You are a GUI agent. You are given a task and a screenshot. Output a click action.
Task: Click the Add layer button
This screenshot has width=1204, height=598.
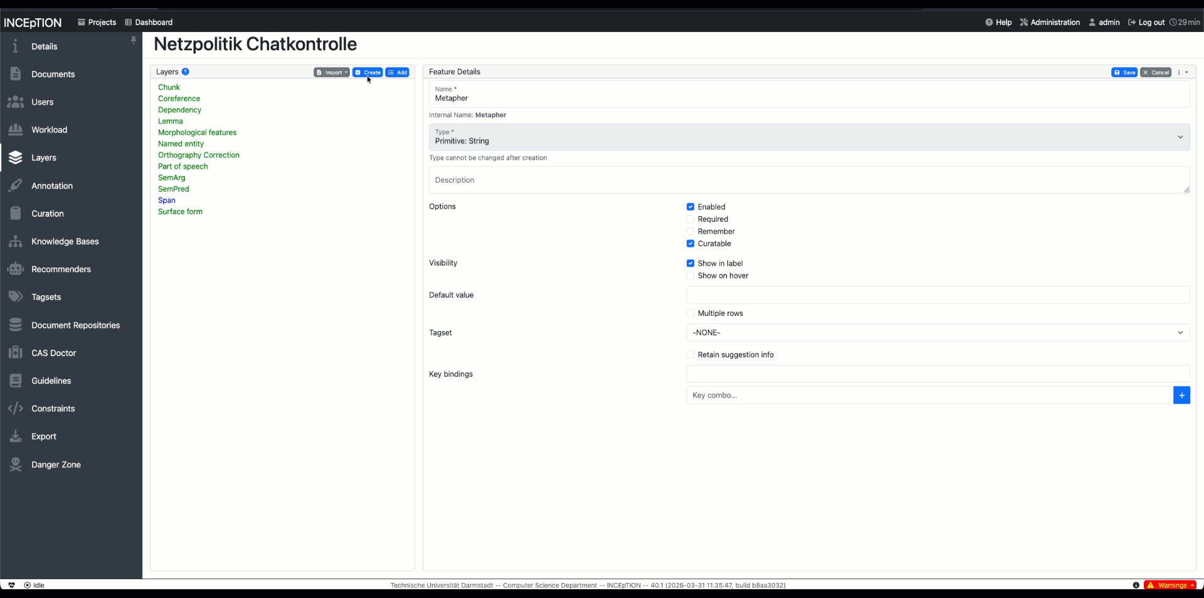[398, 72]
